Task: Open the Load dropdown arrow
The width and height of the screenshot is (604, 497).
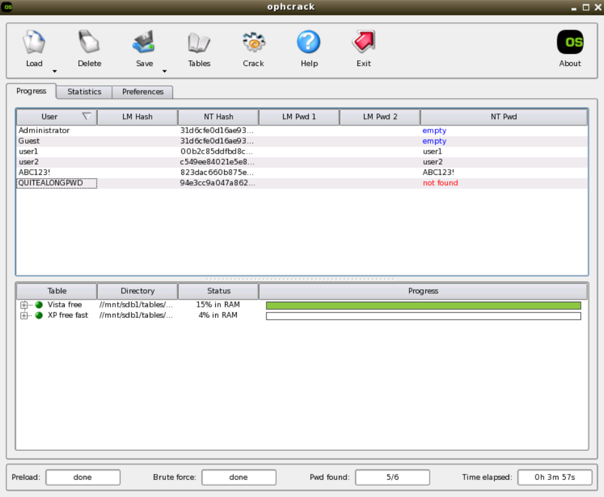Action: coord(54,71)
